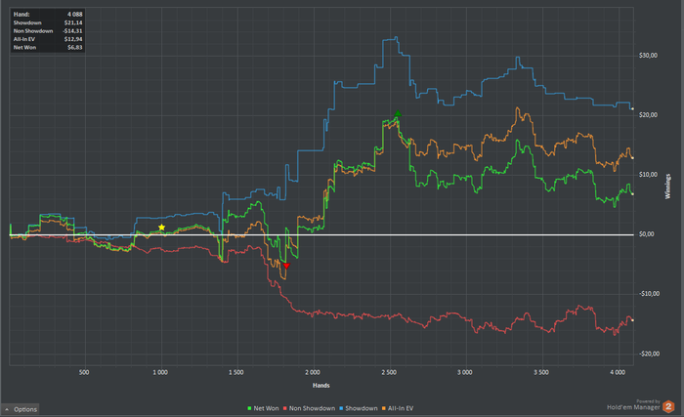This screenshot has width=684, height=417.
Task: Click the Hold'em Manager branding text
Action: tap(633, 407)
